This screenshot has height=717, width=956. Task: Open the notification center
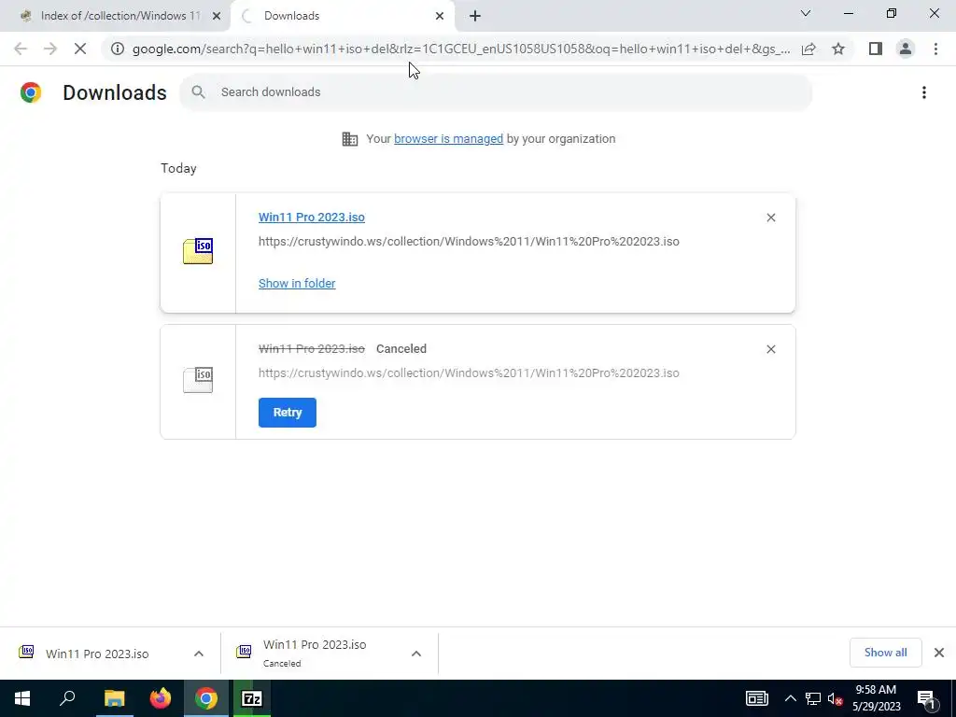point(927,698)
